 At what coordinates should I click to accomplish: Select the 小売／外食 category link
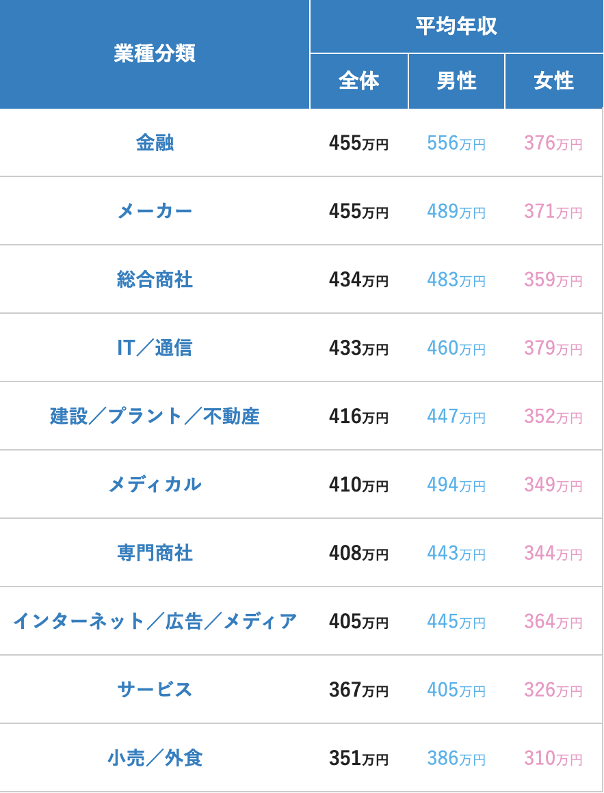pyautogui.click(x=155, y=757)
